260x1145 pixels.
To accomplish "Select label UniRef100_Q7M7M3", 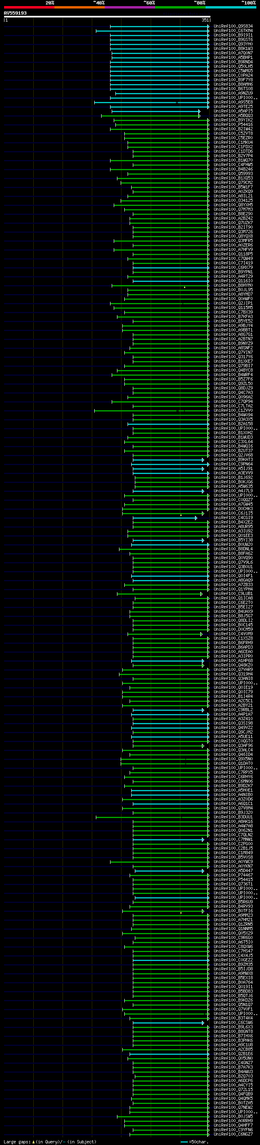I will click(x=233, y=209).
